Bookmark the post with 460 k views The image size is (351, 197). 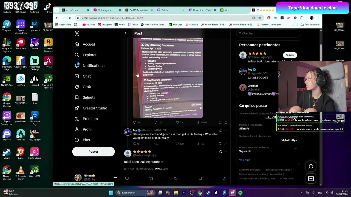220,123
